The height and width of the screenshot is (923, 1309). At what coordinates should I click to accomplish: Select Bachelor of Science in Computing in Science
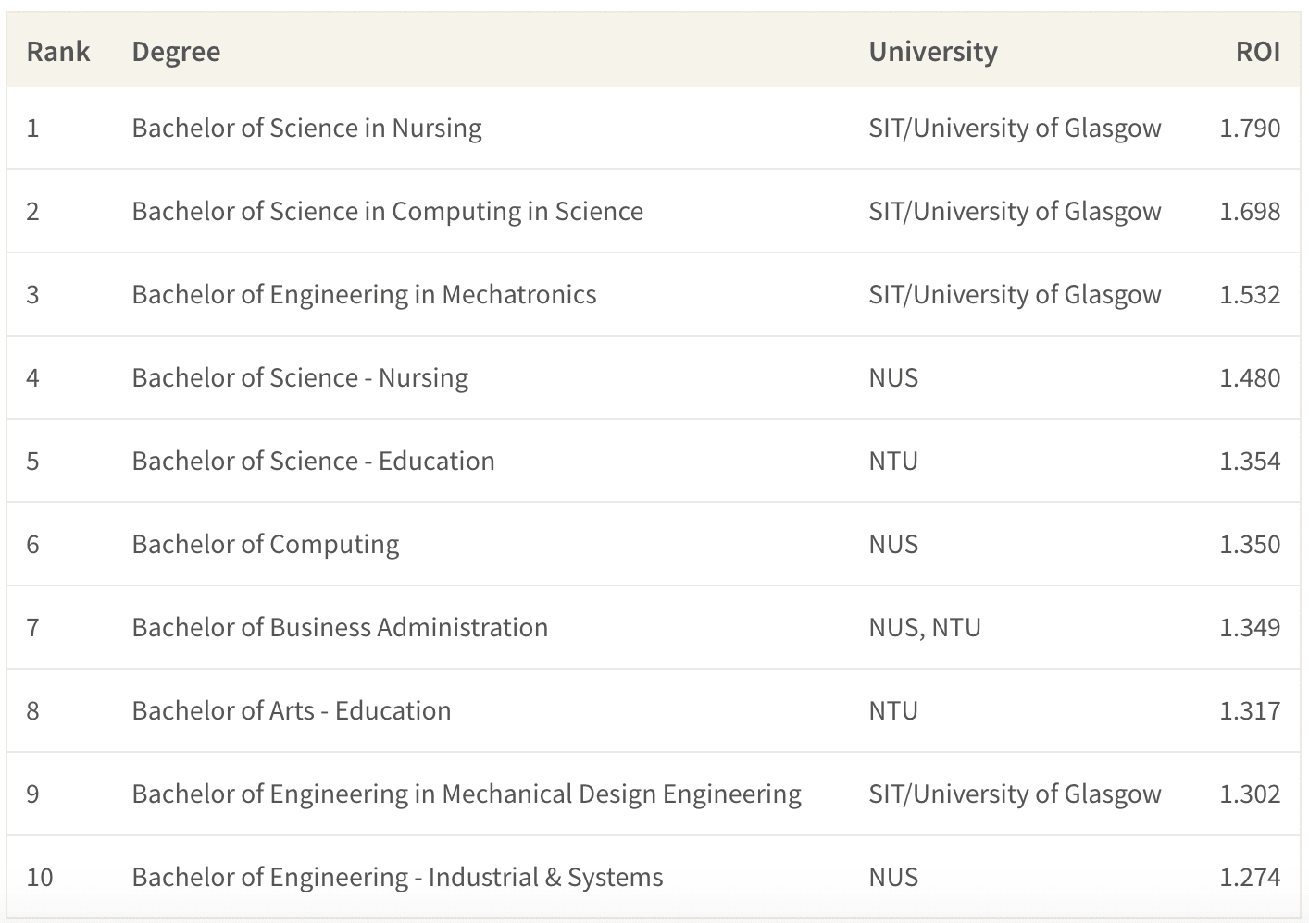pyautogui.click(x=387, y=212)
